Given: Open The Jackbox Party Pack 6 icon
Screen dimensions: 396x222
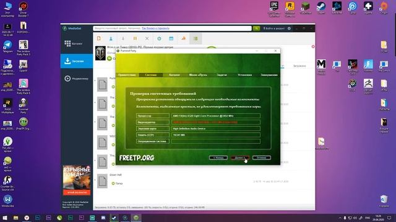Looking at the screenshot, I should [24, 86].
